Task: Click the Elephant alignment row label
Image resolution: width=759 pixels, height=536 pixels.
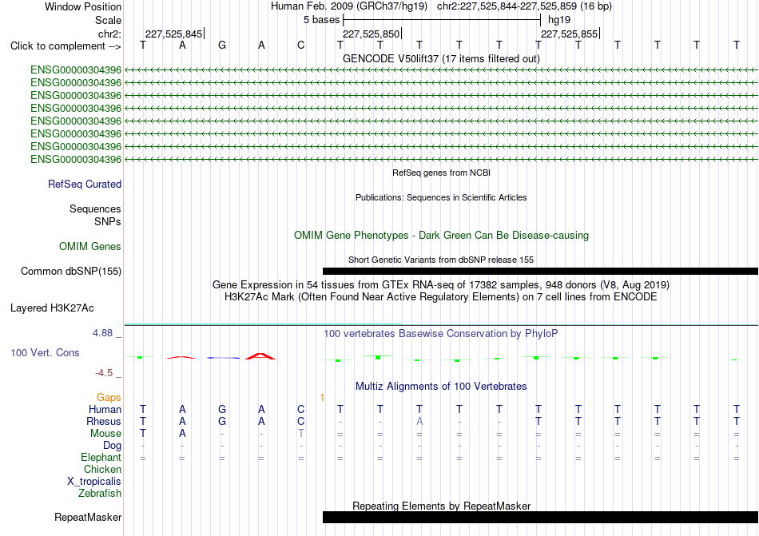Action: tap(101, 457)
